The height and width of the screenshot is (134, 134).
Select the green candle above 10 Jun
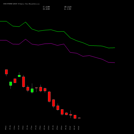[x=11, y=84]
